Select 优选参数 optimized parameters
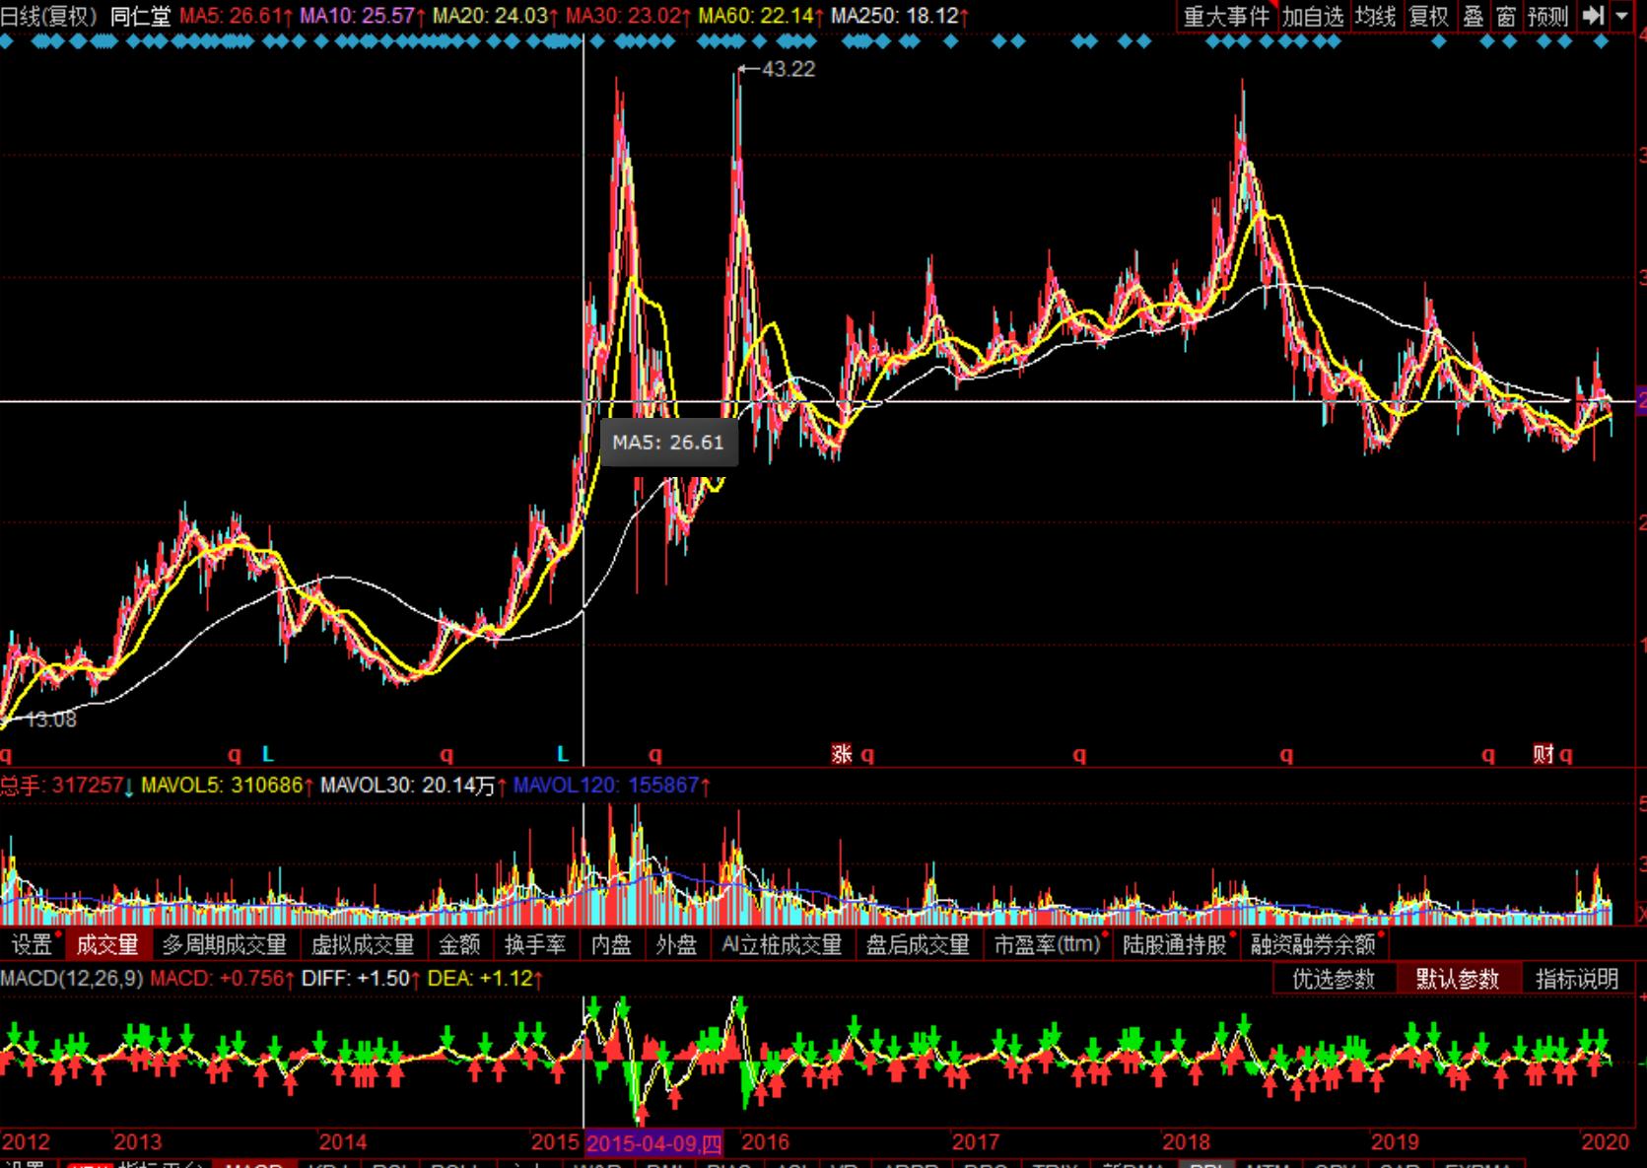The width and height of the screenshot is (1647, 1168). click(1334, 979)
